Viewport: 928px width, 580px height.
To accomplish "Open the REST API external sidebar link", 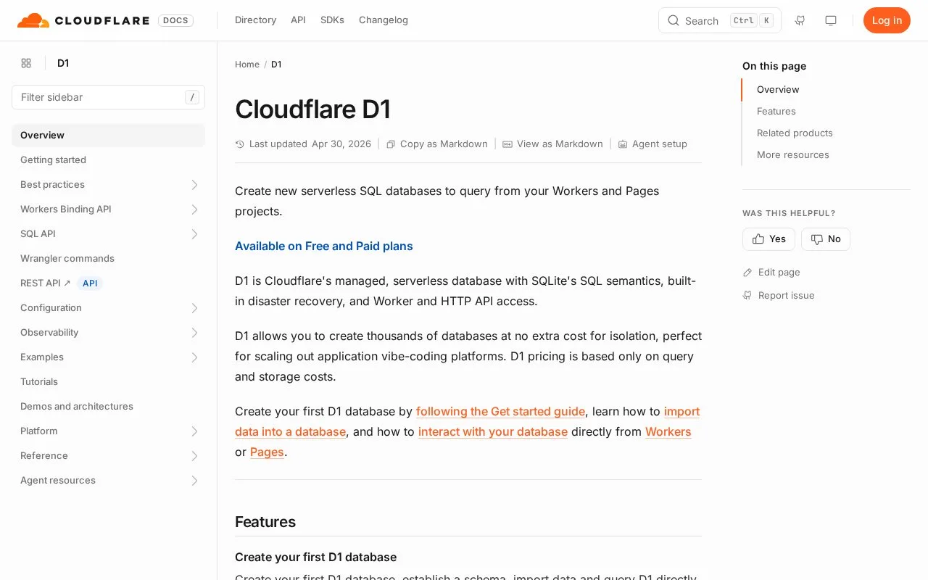I will pyautogui.click(x=46, y=283).
